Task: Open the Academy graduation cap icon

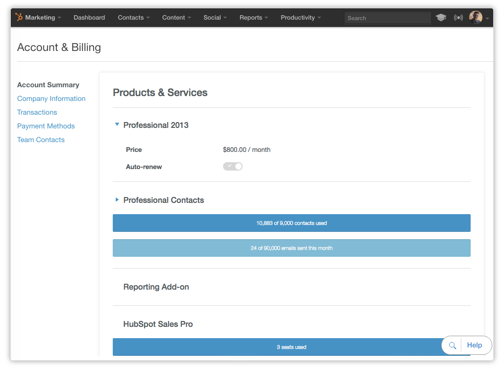Action: [441, 17]
